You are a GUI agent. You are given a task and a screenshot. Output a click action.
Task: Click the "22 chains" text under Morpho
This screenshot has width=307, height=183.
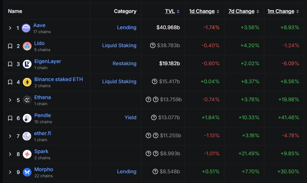[x=44, y=176]
